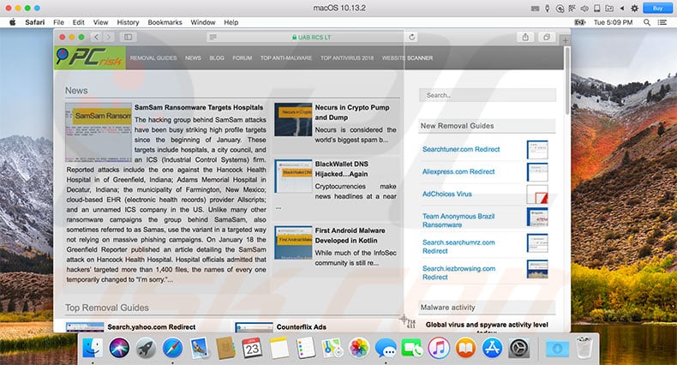
Task: Go to Removal Guides nav item
Action: 153,57
